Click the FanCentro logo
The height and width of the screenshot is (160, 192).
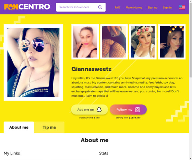tap(27, 7)
